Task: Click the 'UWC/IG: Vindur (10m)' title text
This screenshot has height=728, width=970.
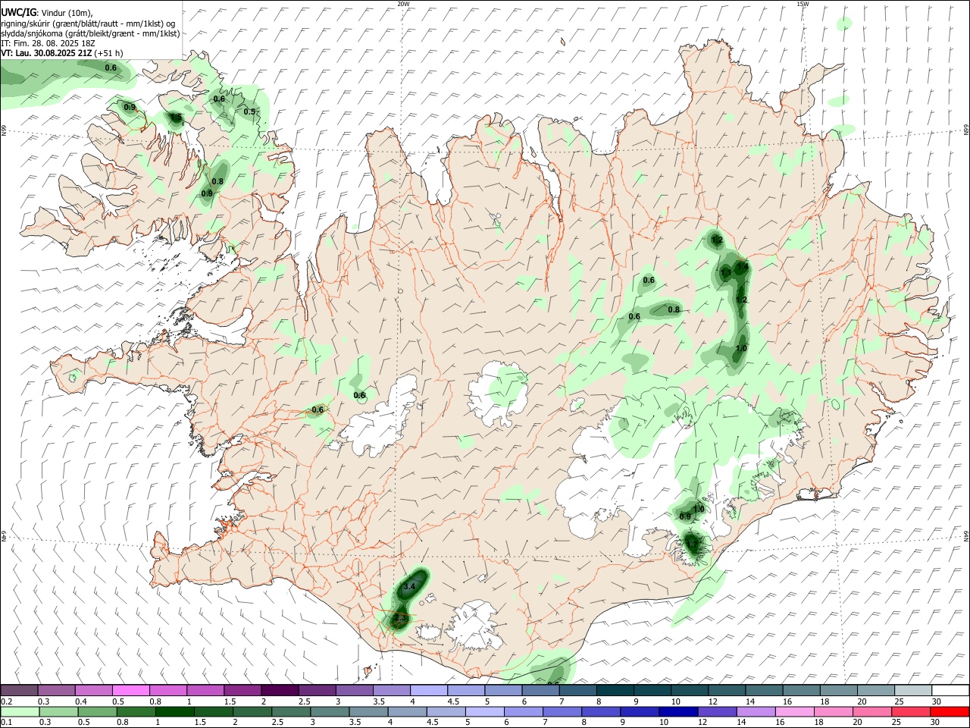Action: pyautogui.click(x=47, y=13)
